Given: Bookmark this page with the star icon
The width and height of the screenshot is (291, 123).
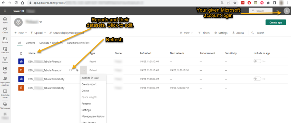Looking at the screenshot, I should coord(235,3).
